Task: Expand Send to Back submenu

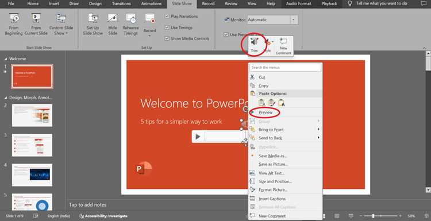Action: tap(285, 138)
